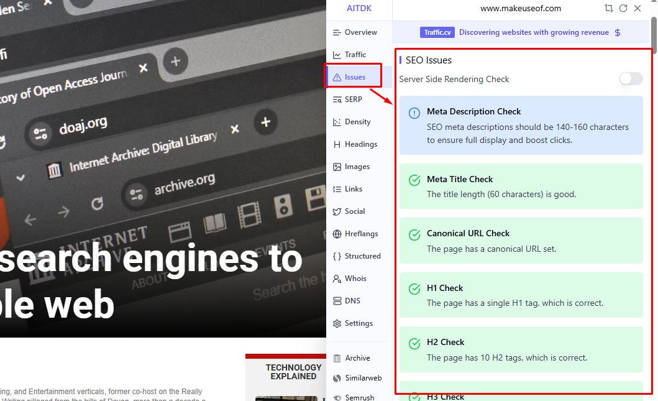The image size is (658, 401).
Task: Click the Social bird icon
Action: (x=337, y=211)
